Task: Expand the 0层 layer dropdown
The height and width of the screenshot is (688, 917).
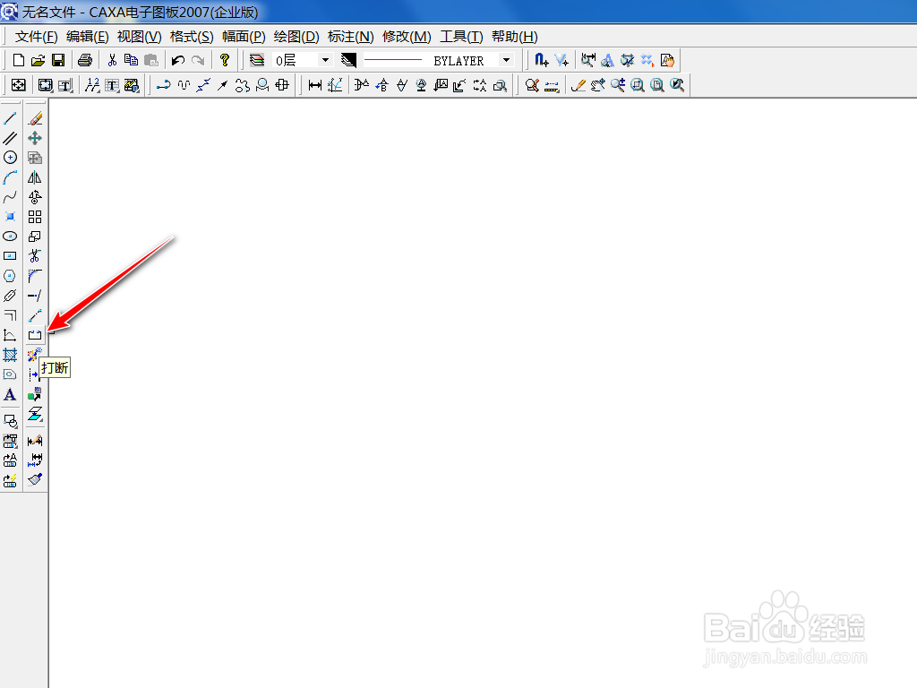Action: click(326, 60)
